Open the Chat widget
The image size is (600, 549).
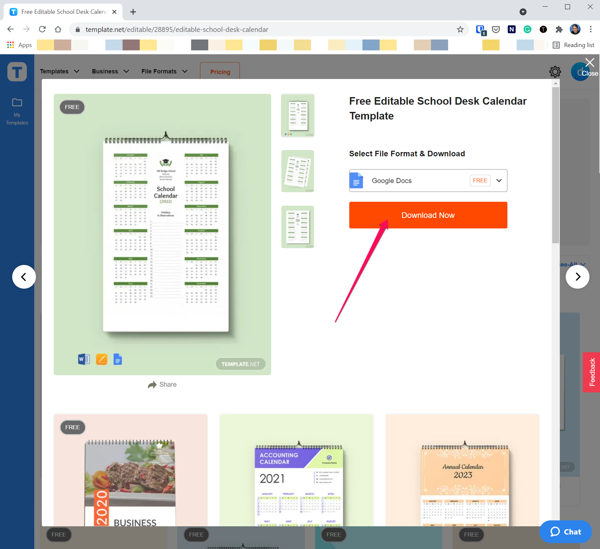(565, 532)
